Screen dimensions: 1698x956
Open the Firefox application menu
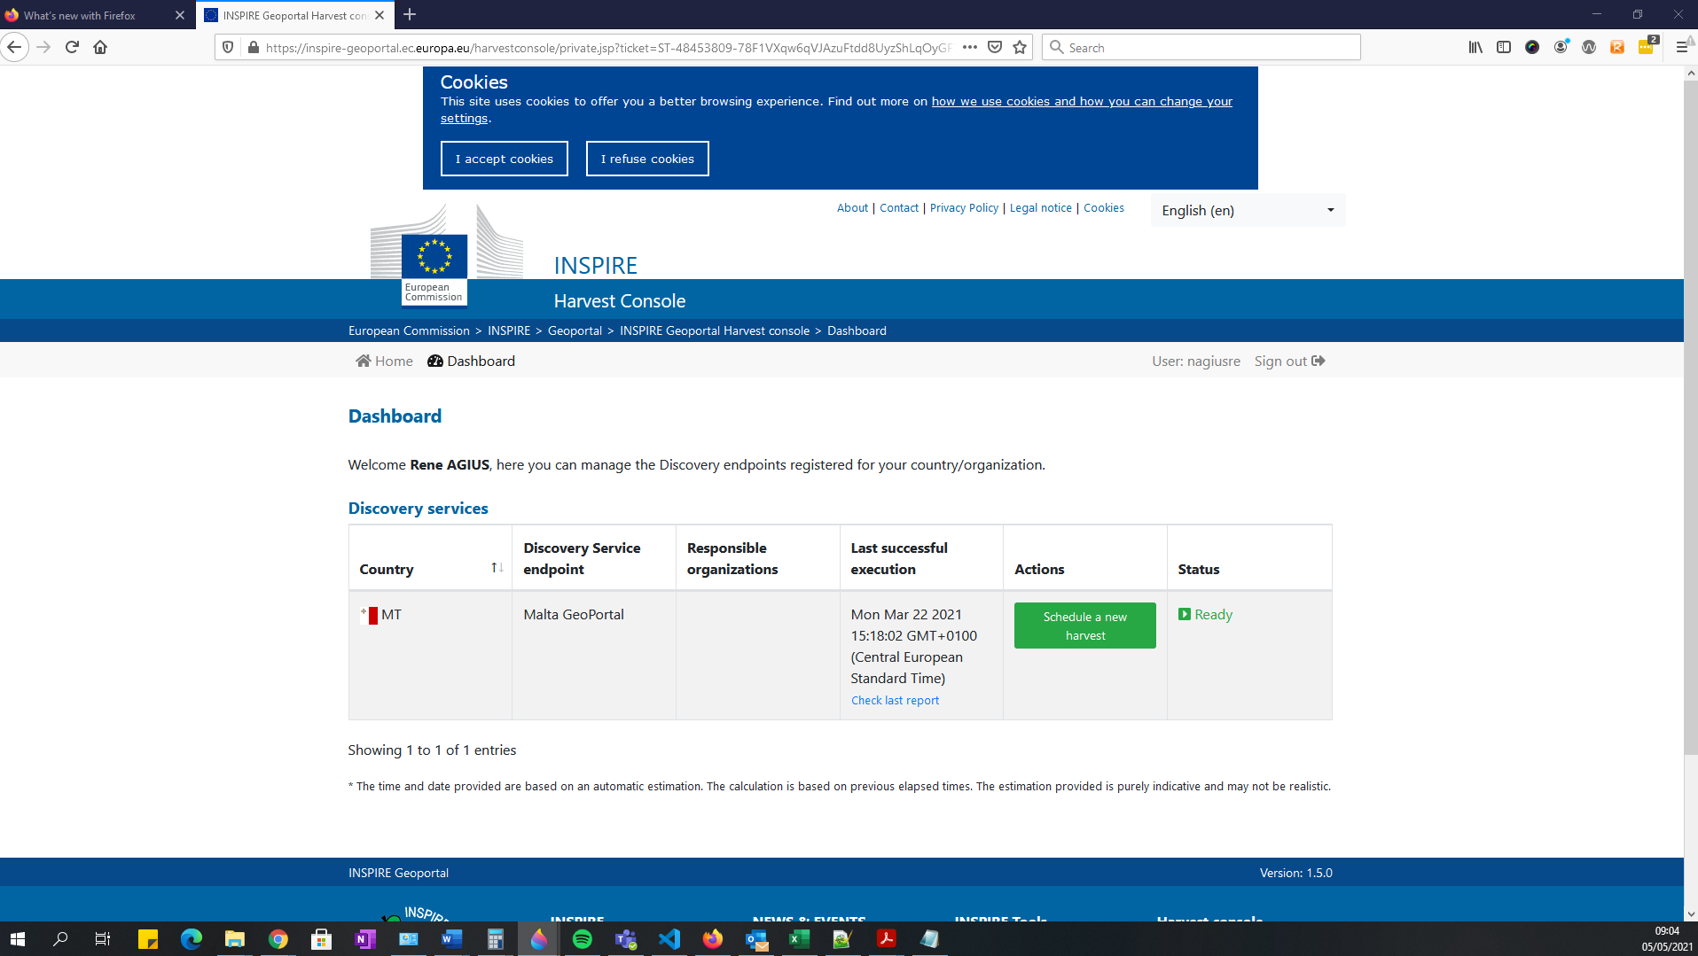1682,47
